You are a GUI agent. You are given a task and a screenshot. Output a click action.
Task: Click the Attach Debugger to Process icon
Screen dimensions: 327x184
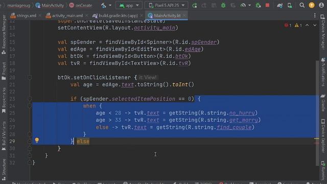click(x=258, y=6)
